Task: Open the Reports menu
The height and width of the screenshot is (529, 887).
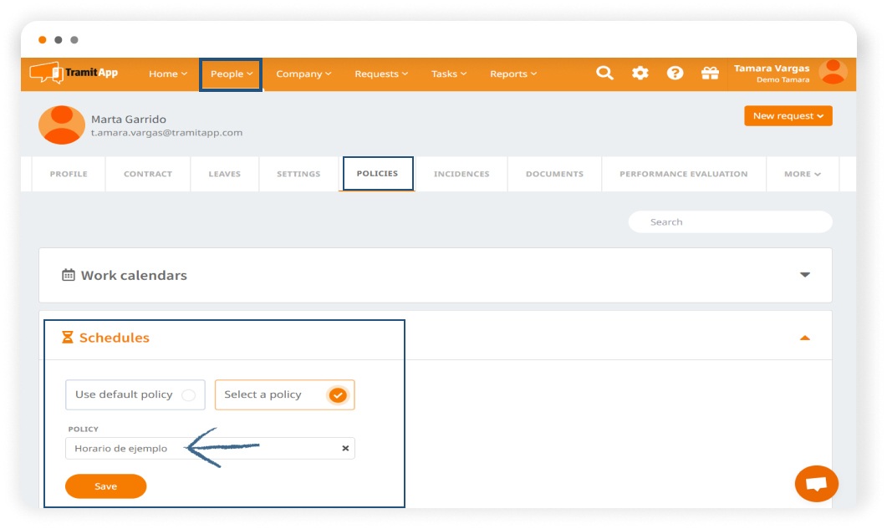Action: tap(513, 74)
